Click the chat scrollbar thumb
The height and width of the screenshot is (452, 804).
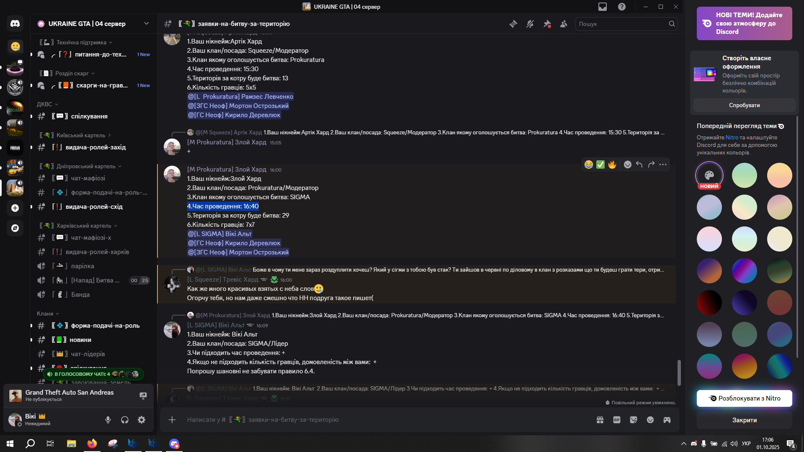(x=679, y=372)
